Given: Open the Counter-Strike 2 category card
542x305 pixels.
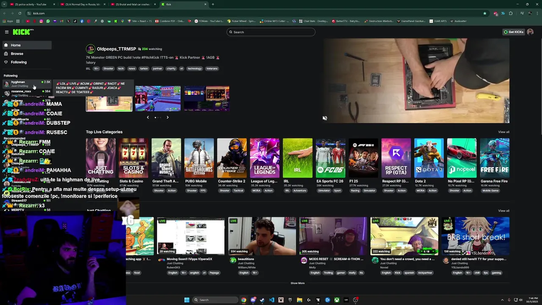Looking at the screenshot, I should pos(232,157).
